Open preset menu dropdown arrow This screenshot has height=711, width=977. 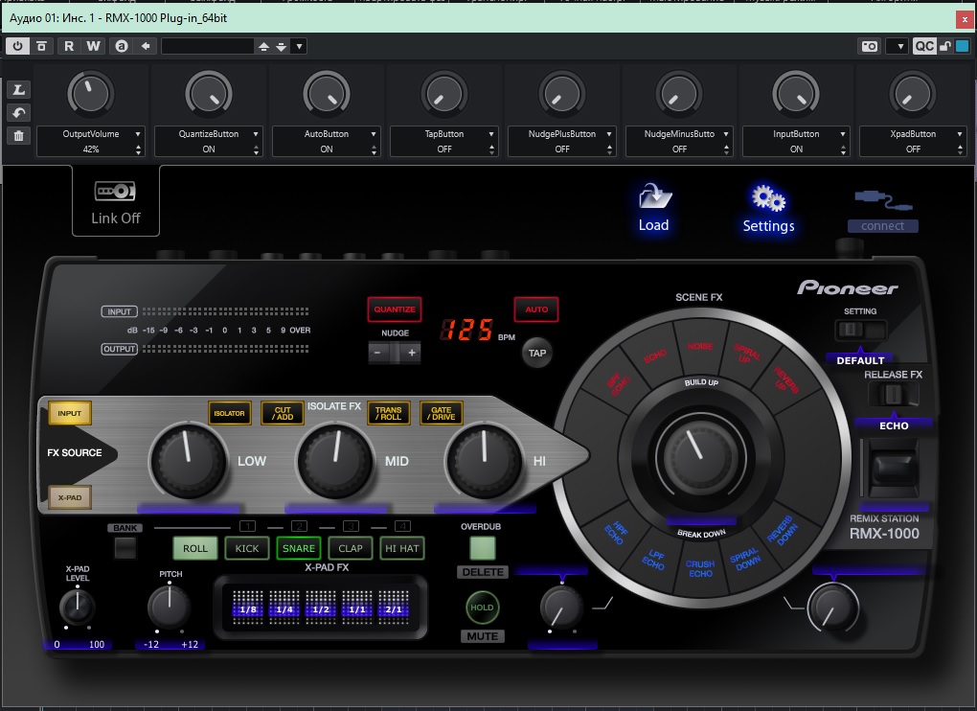pos(300,47)
